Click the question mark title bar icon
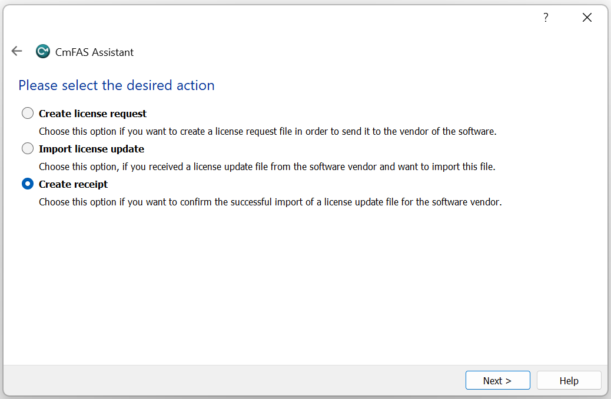This screenshot has width=611, height=399. click(546, 18)
